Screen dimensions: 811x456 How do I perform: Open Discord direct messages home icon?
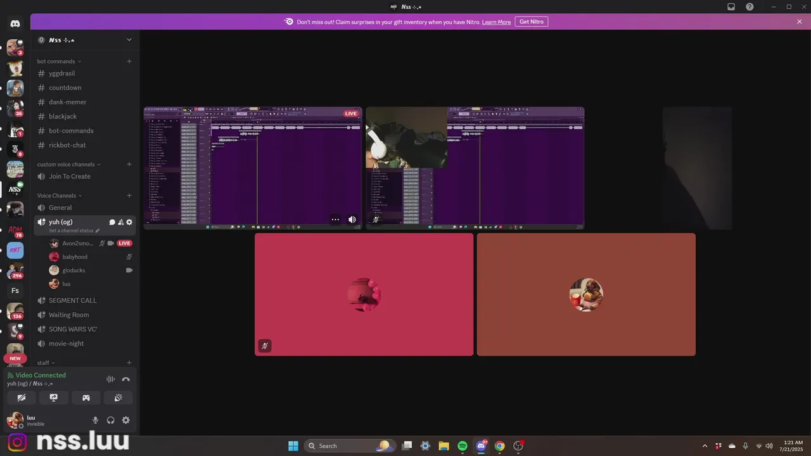(x=15, y=23)
